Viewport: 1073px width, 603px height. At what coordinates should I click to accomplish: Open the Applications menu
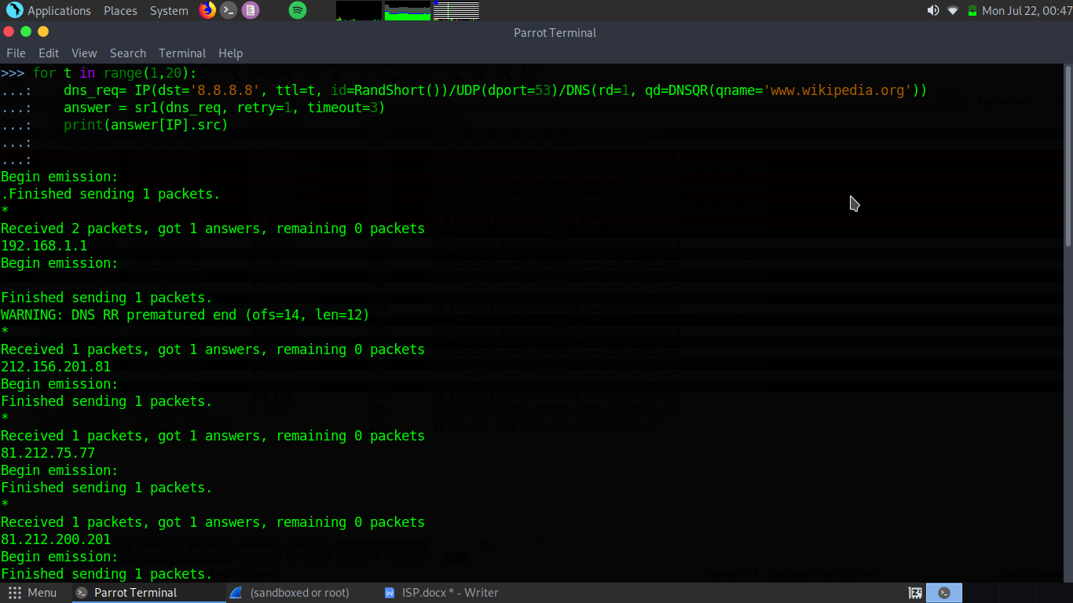point(59,11)
